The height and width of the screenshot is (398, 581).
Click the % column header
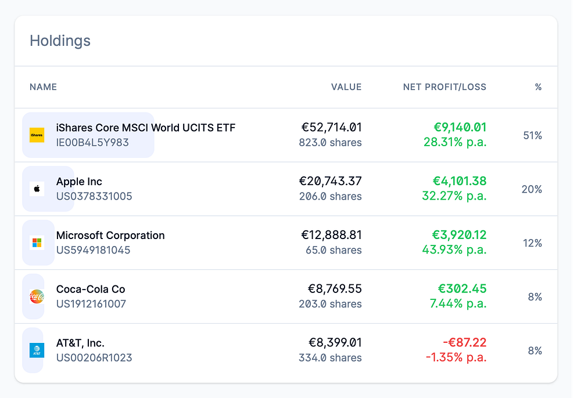tap(538, 87)
